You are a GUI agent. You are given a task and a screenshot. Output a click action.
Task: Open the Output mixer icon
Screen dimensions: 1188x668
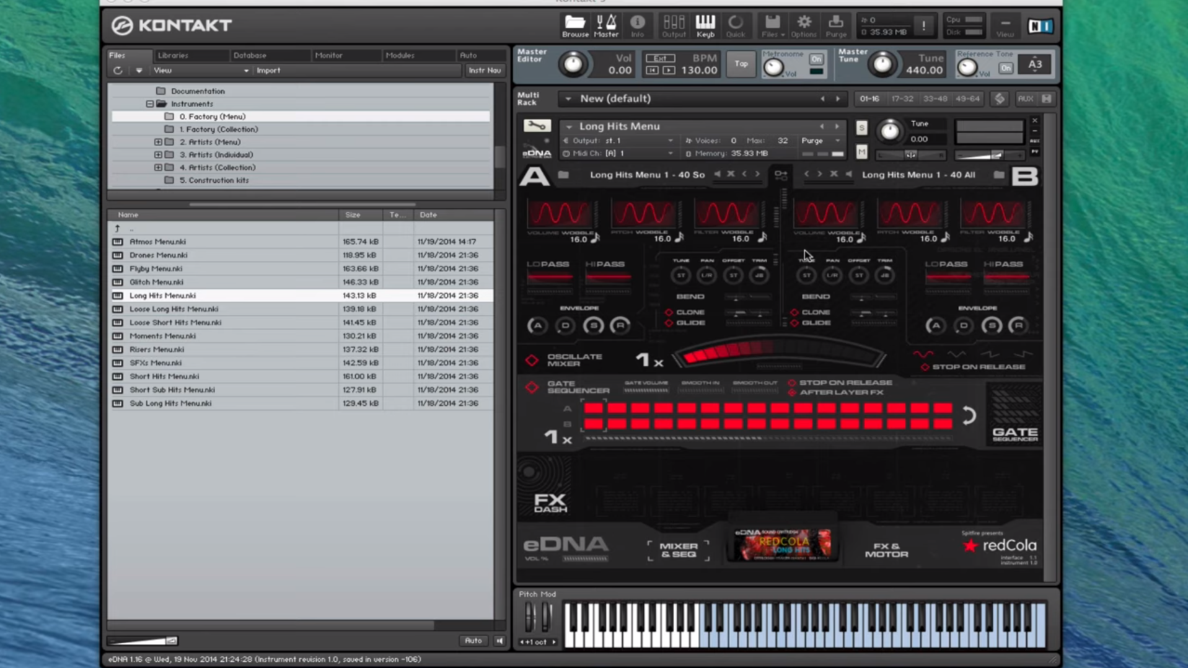674,26
